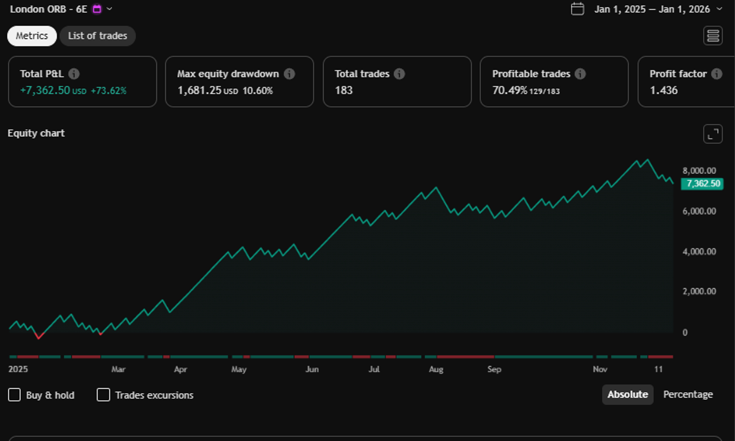Click the 8,000.00 axis label
Viewport: 735px width, 441px height.
coord(699,171)
